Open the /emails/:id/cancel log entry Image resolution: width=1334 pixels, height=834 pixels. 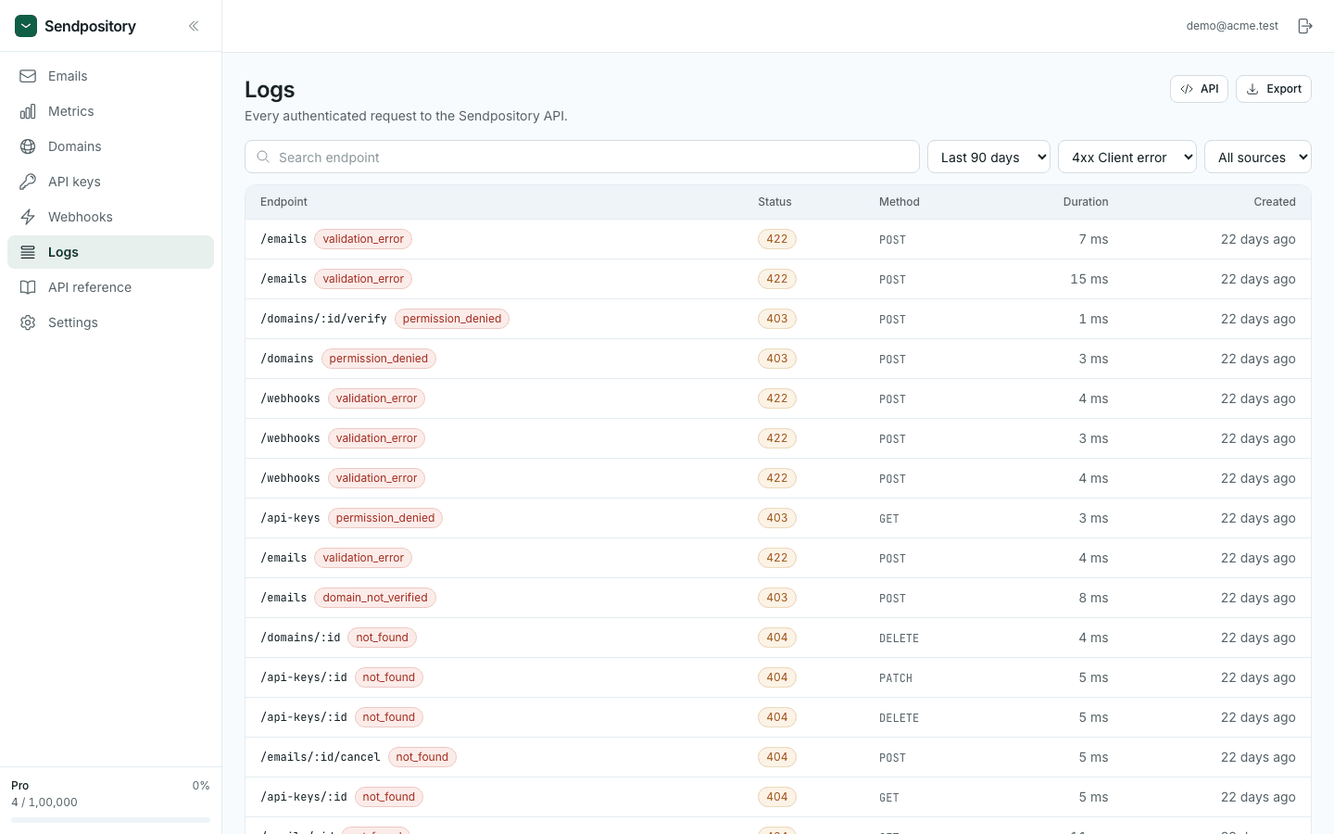click(x=778, y=757)
